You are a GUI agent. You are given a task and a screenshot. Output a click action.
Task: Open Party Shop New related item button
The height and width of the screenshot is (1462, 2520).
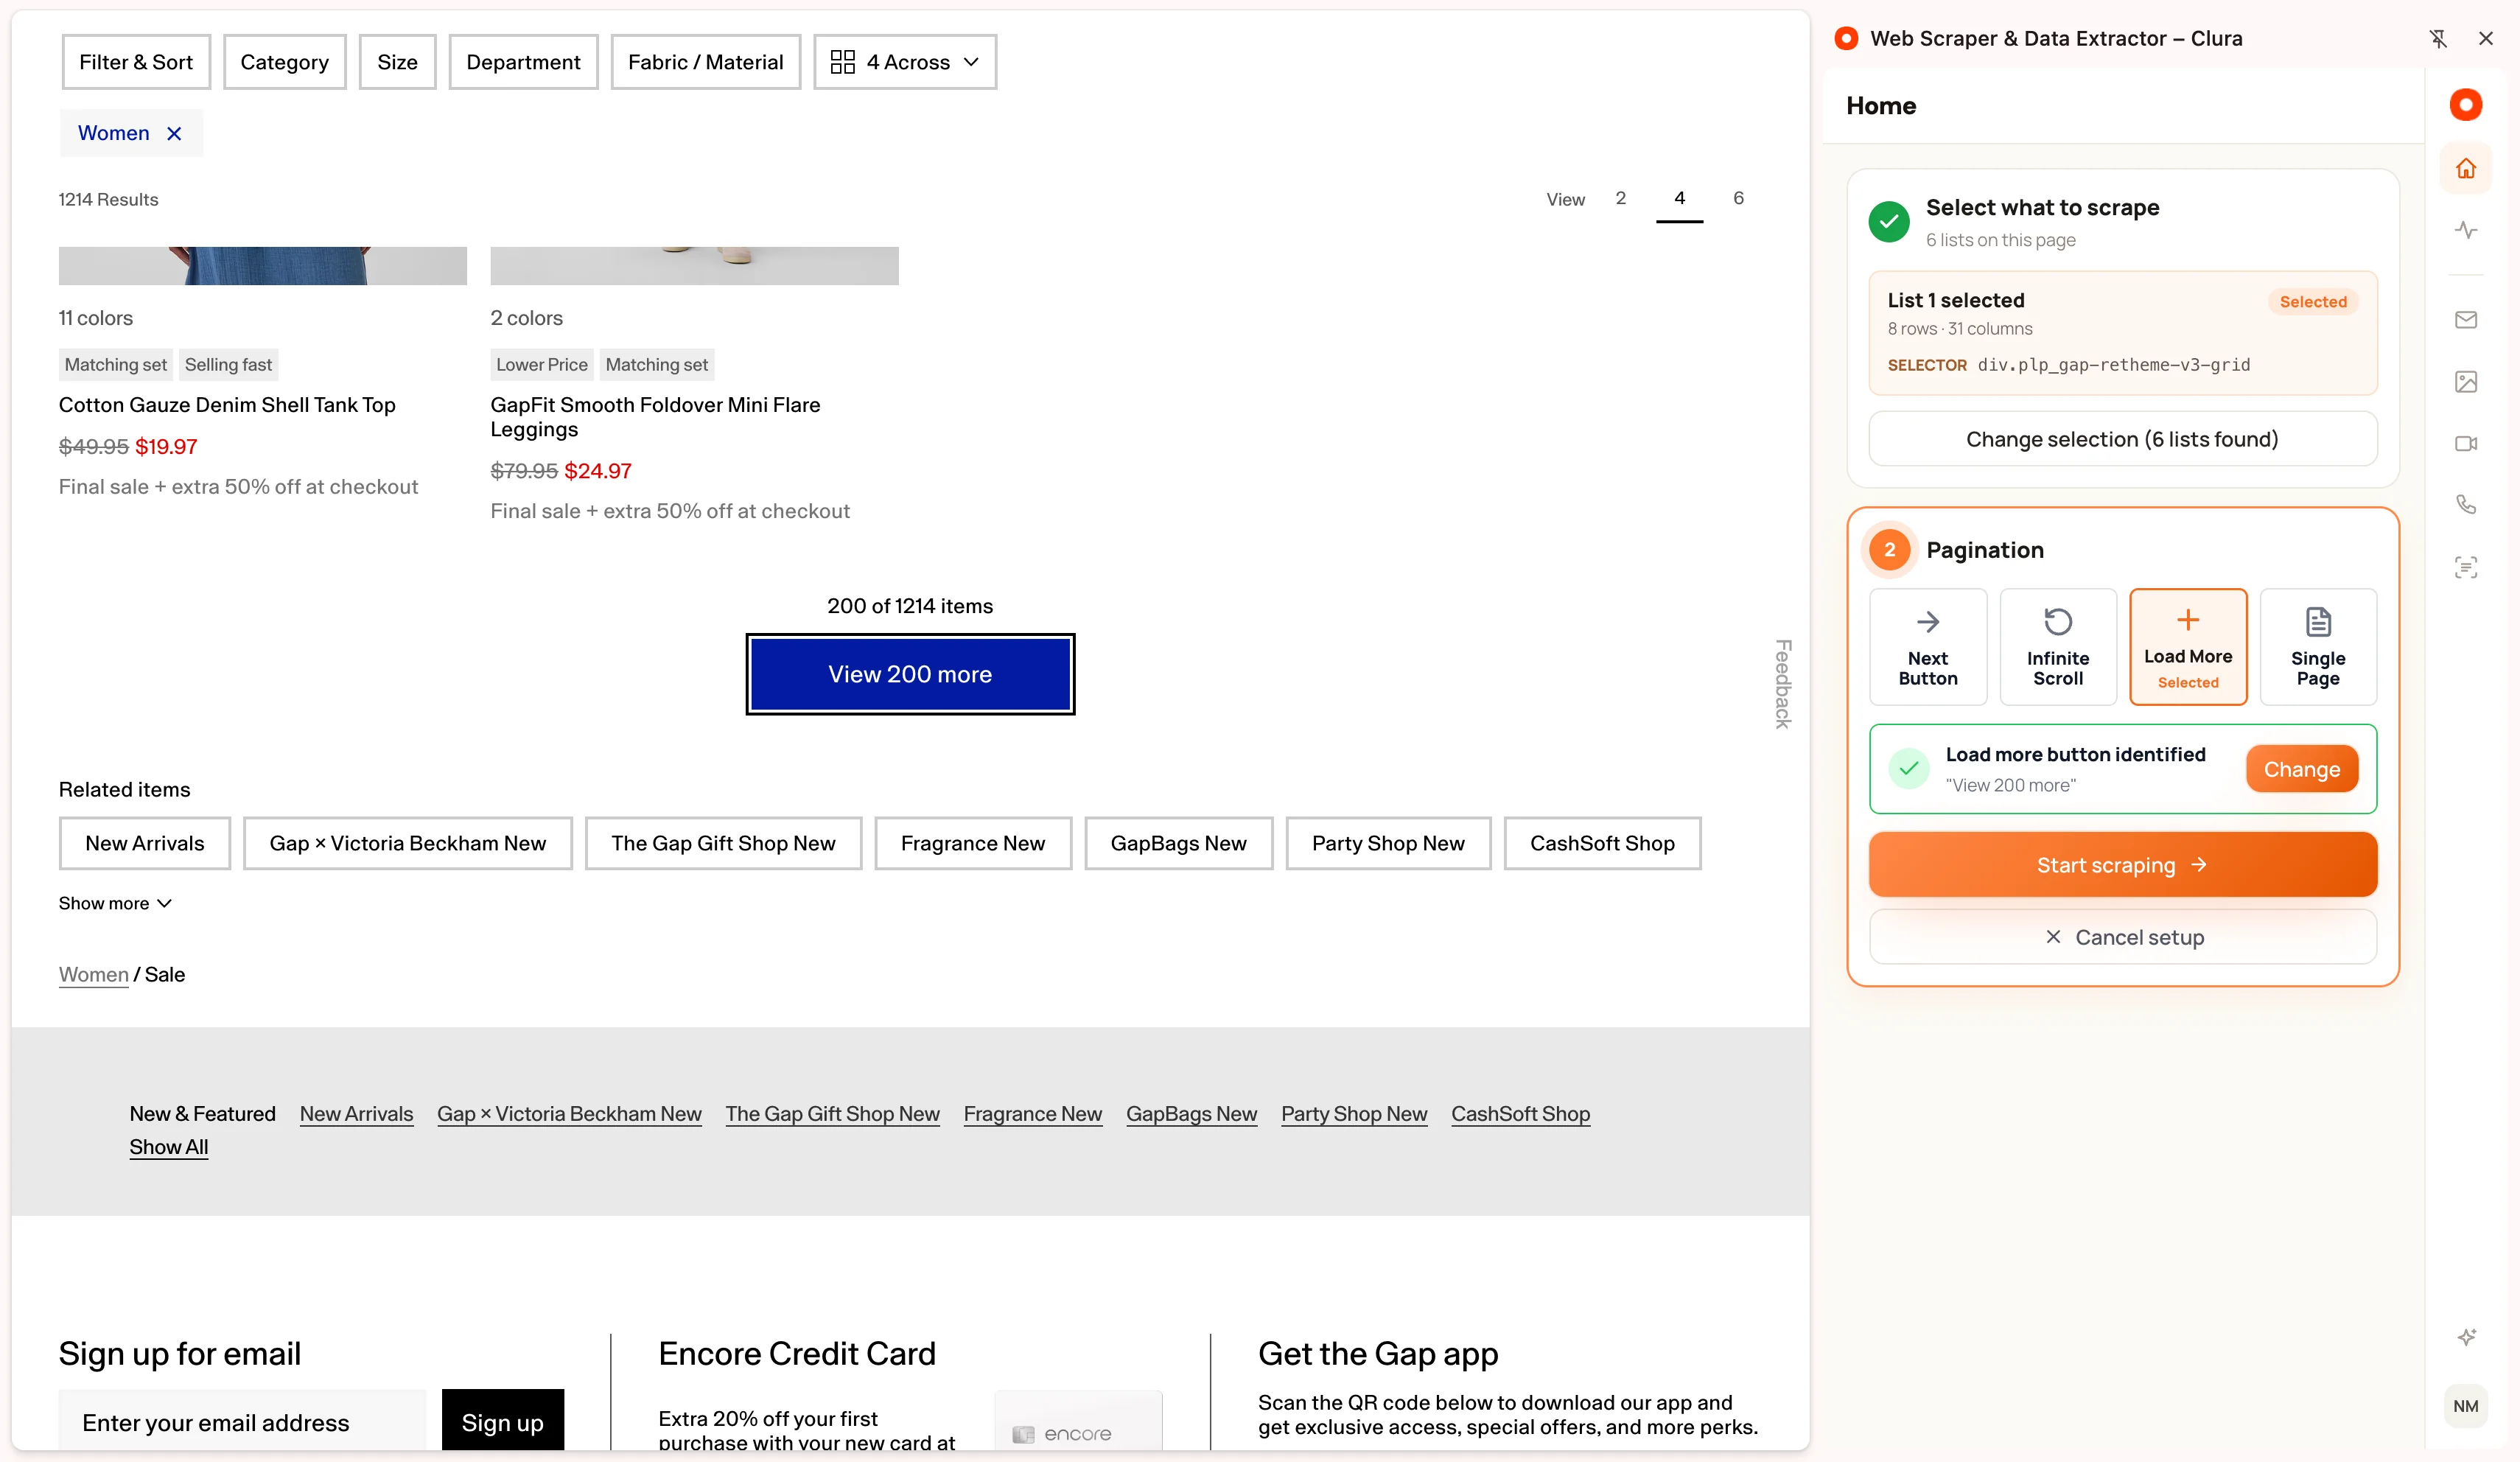tap(1388, 843)
